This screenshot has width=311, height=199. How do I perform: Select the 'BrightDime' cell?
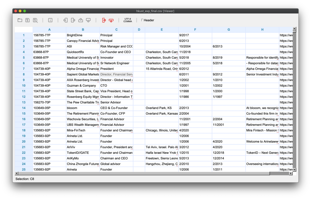83,35
